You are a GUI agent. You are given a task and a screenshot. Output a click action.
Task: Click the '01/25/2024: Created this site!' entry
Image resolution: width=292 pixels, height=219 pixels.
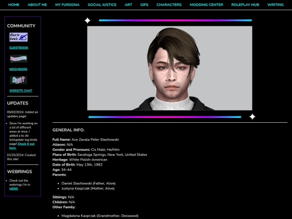pos(22,157)
